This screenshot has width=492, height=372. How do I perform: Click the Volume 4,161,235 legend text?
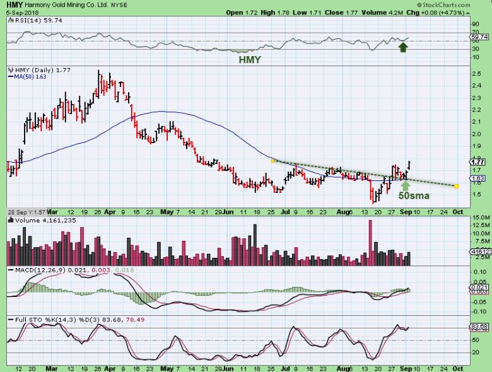click(x=45, y=221)
